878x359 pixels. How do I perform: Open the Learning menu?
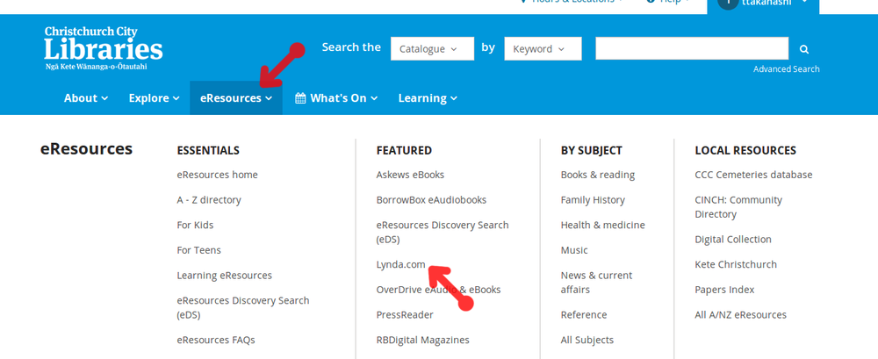coord(428,98)
